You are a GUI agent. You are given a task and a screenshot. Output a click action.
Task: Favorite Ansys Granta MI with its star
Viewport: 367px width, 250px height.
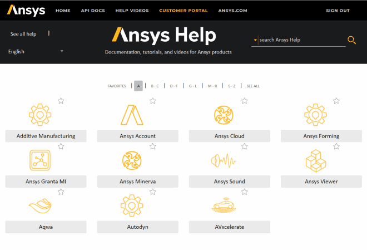coord(61,146)
